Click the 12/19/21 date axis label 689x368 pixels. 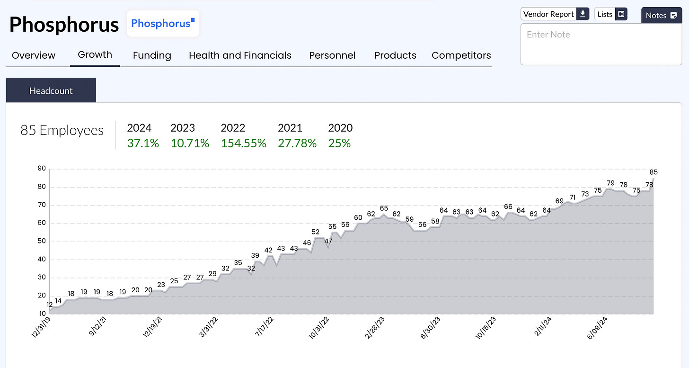[x=153, y=328]
